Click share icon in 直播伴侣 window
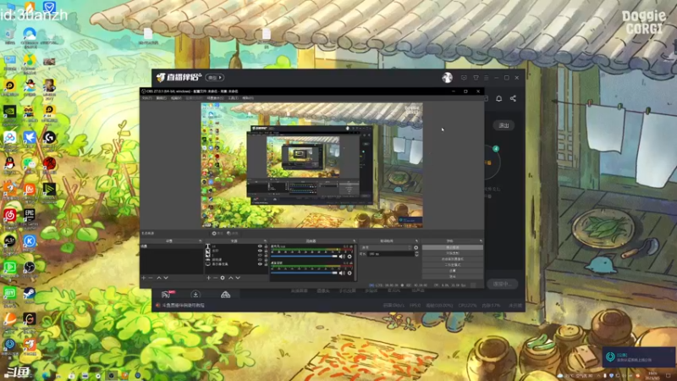The image size is (677, 381). point(513,98)
